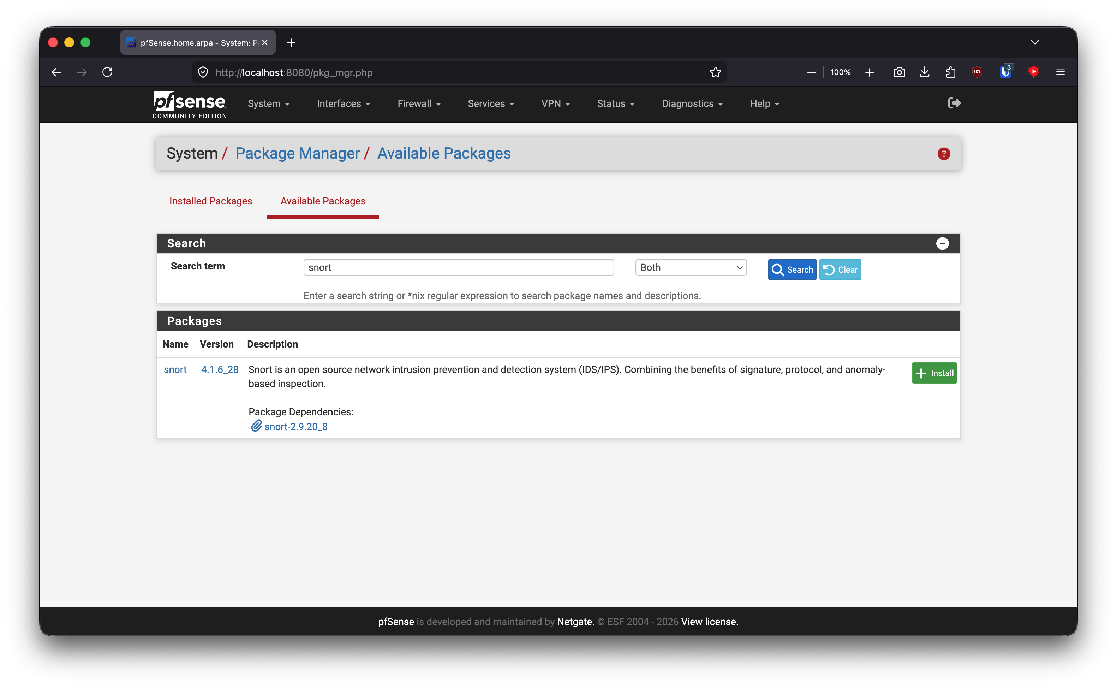This screenshot has width=1117, height=688.
Task: Log out using the navbar logout icon
Action: [954, 103]
